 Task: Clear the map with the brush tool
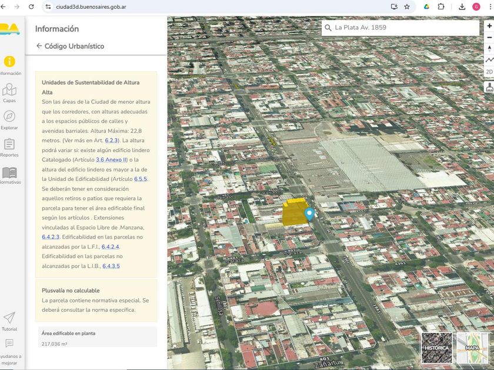(489, 88)
